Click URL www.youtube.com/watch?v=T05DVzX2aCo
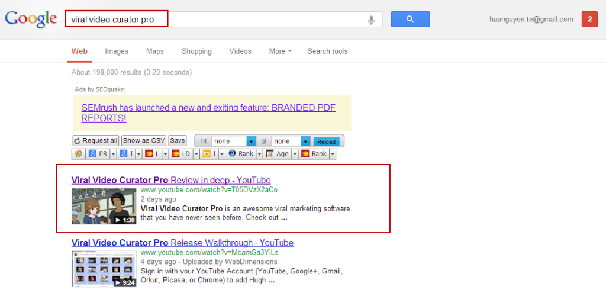 point(209,190)
